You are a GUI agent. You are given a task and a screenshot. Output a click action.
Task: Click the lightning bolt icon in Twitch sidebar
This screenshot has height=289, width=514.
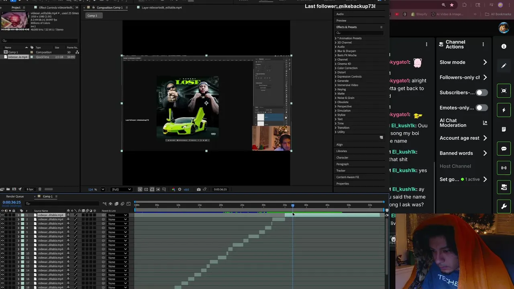(504, 110)
